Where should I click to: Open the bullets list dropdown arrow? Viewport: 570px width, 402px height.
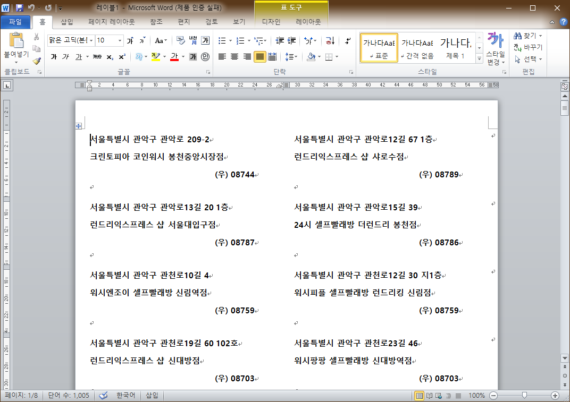(230, 40)
